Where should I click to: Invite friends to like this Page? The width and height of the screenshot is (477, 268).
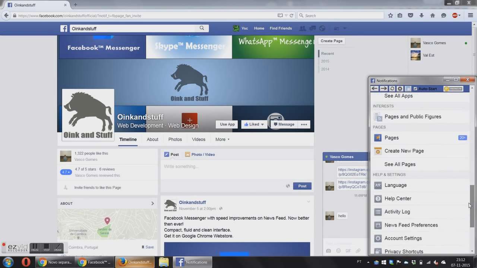click(x=98, y=188)
